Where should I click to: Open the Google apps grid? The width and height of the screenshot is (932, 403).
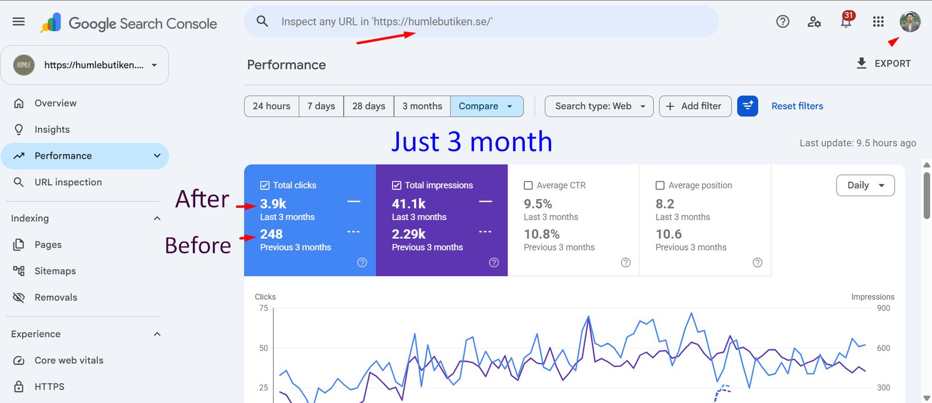(x=878, y=22)
